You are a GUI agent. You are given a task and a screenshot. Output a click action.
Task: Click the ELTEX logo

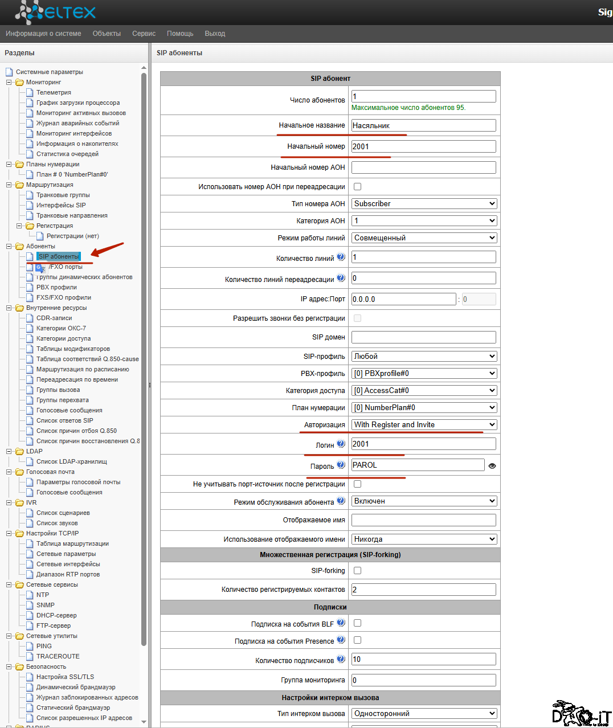55,12
